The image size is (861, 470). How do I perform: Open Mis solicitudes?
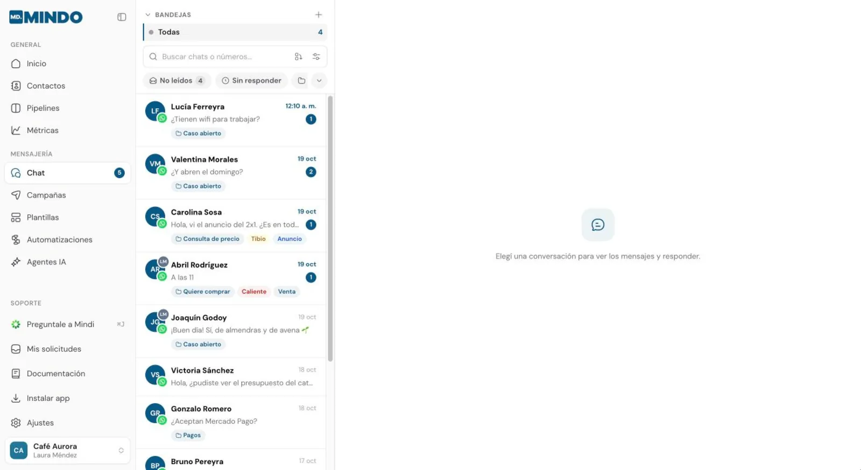pyautogui.click(x=68, y=349)
